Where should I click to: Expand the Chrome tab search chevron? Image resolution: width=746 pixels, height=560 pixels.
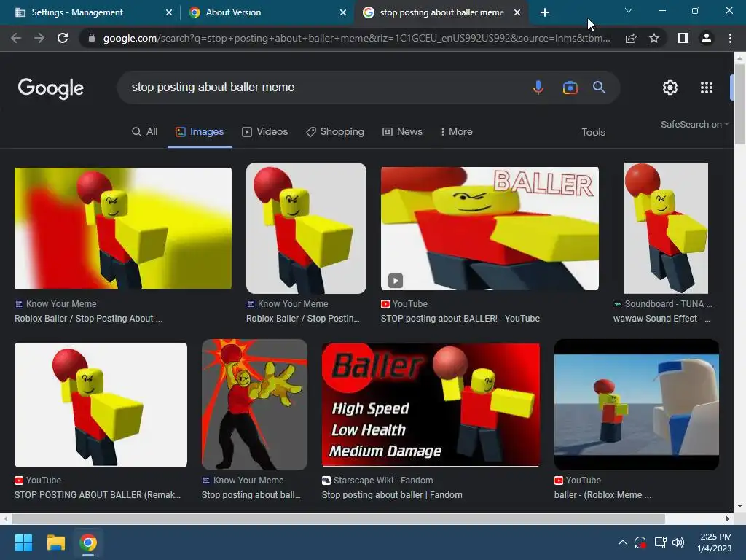click(629, 10)
